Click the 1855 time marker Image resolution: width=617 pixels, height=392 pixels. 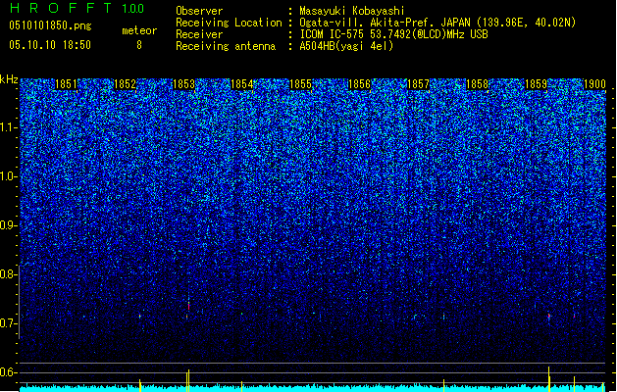click(x=300, y=84)
